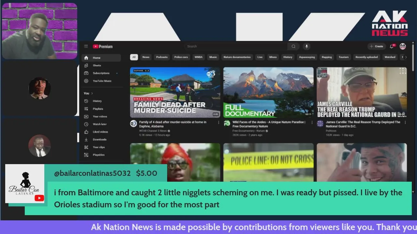The width and height of the screenshot is (417, 234).
Task: Open the James Carville video thumbnail
Action: (362, 92)
